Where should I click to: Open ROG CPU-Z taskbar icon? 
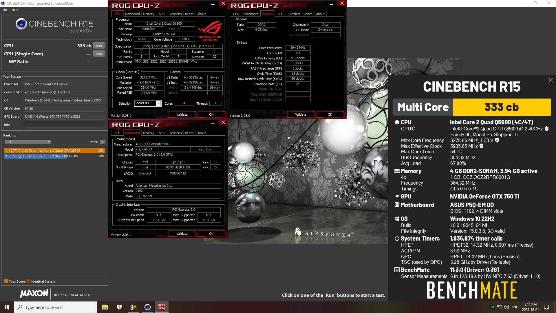pyautogui.click(x=162, y=307)
